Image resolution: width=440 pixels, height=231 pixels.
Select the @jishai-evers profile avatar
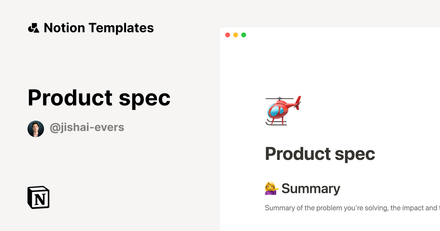click(x=35, y=128)
